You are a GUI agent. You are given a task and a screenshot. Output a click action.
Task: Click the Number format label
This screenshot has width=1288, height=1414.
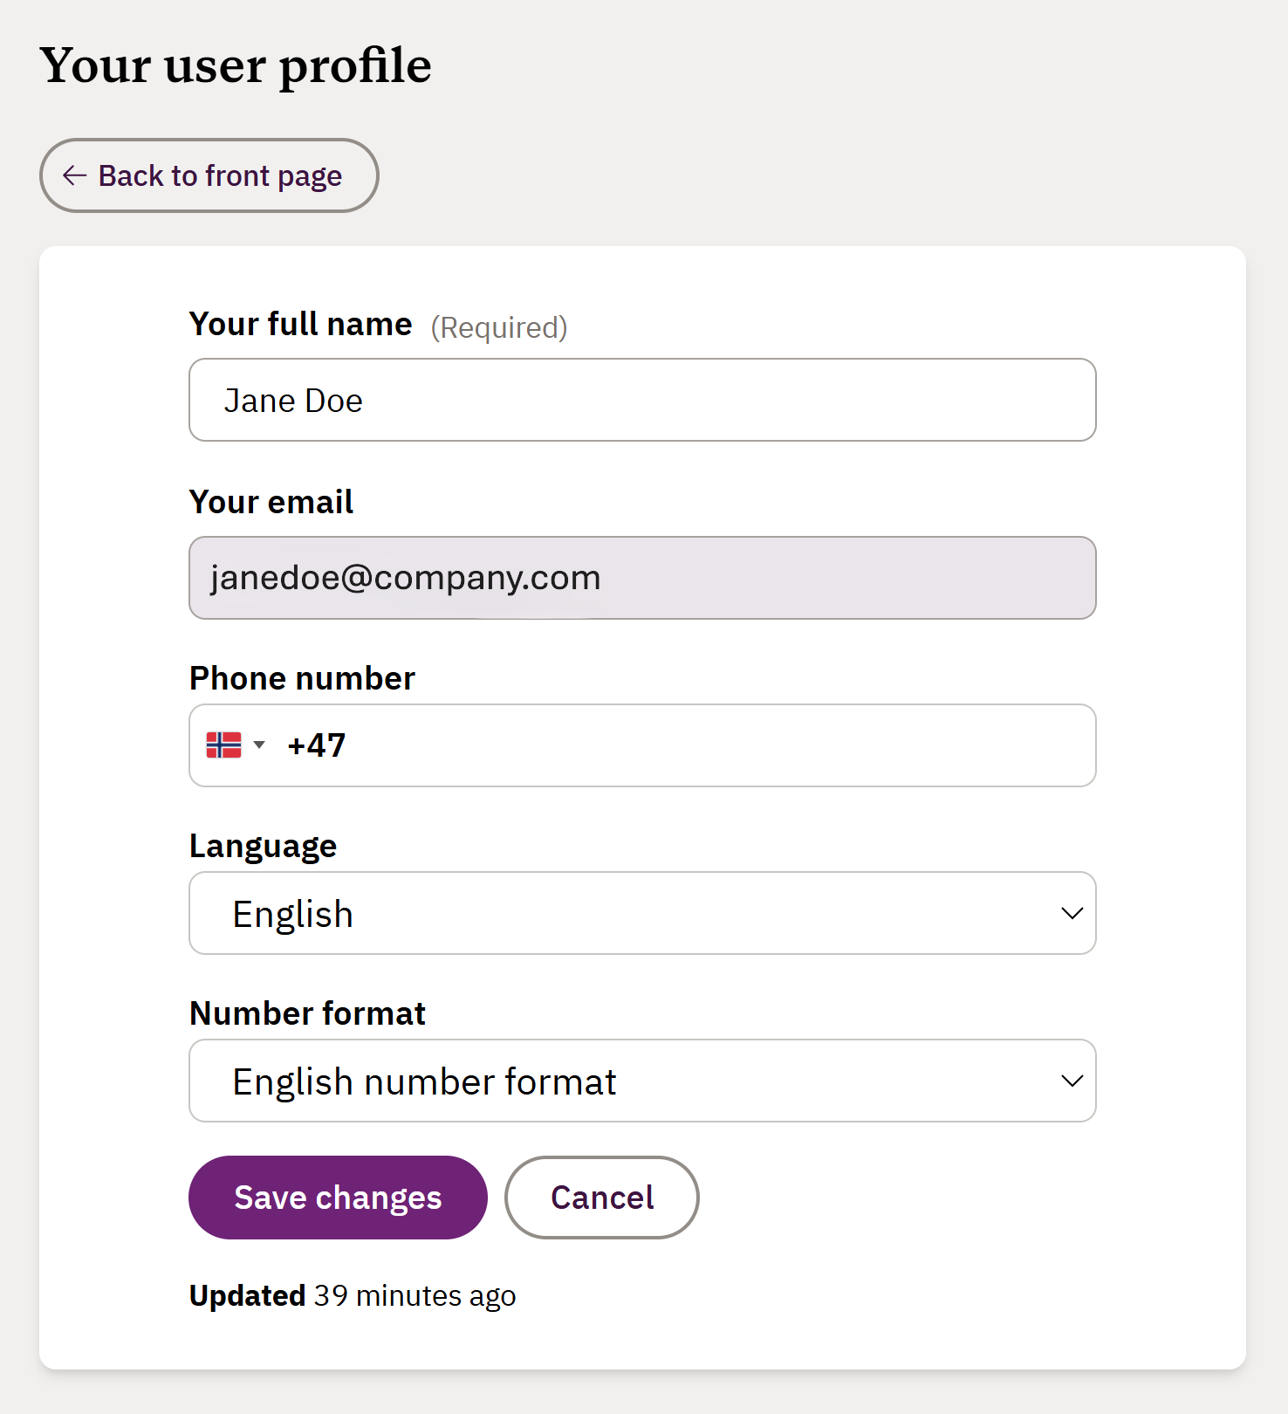(307, 1013)
